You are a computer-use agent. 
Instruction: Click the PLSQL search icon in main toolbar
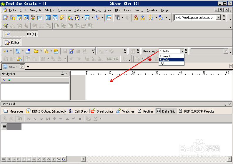[x=118, y=18]
